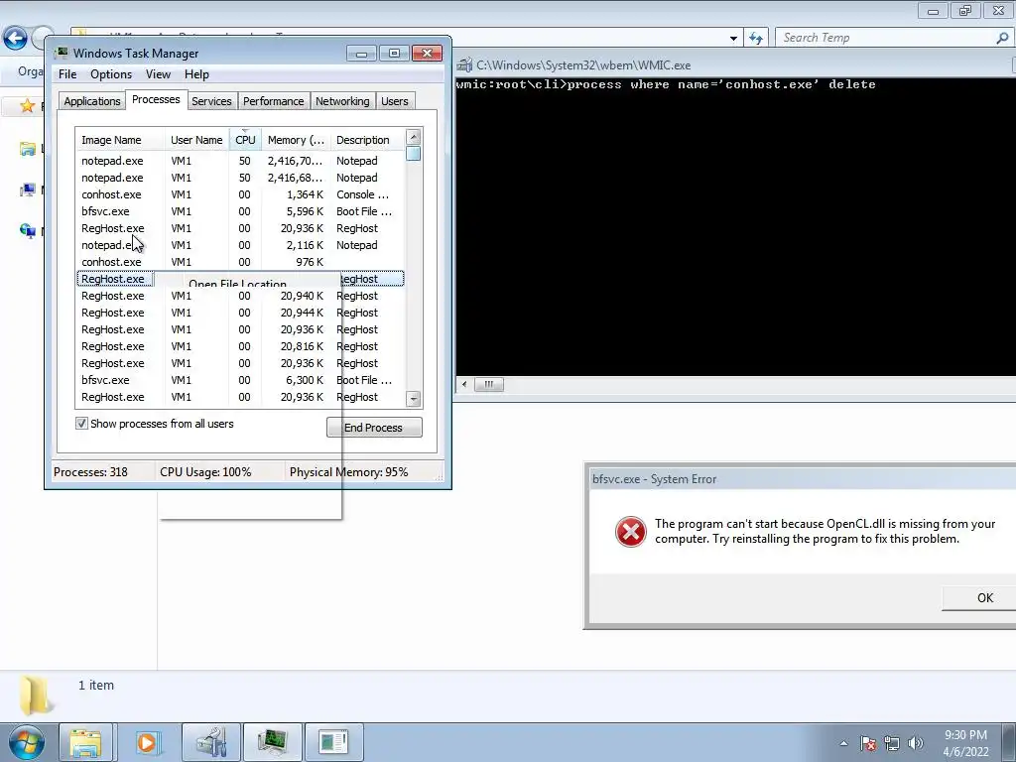Open Windows Explorer from the taskbar
1016x762 pixels.
[x=85, y=742]
